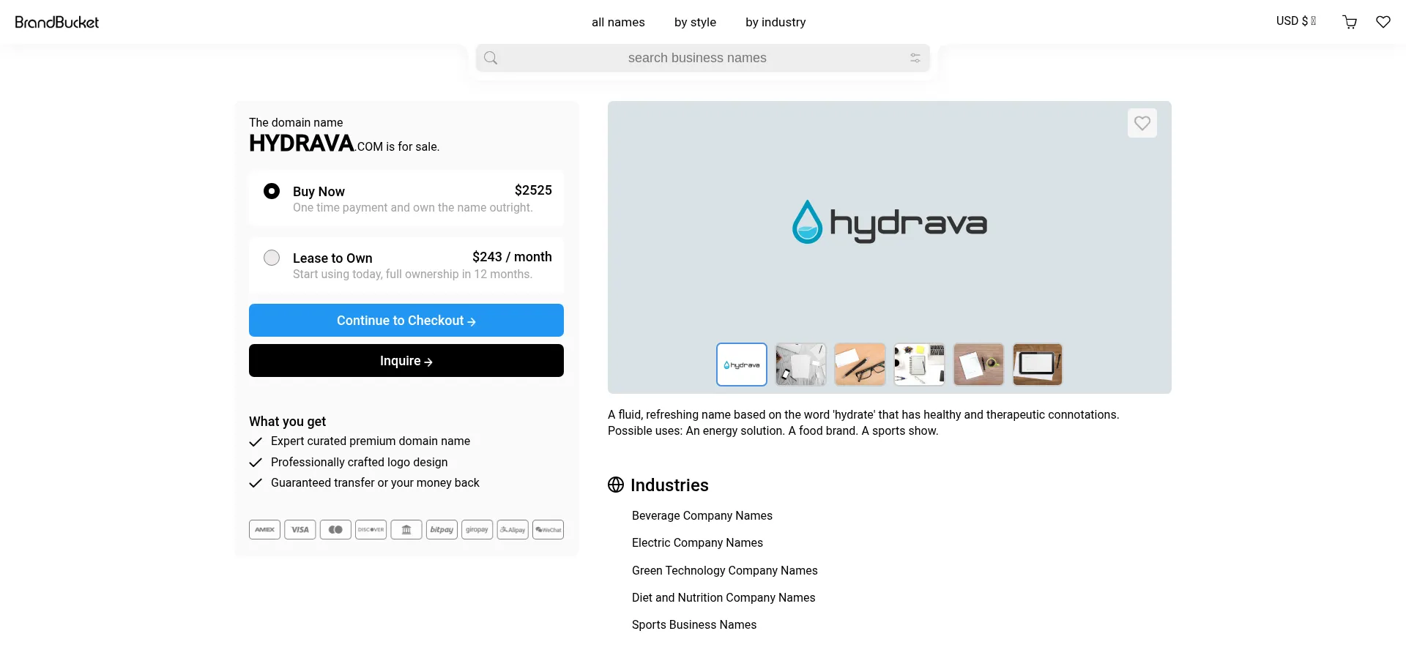
Task: Click the Alipay payment icon
Action: coord(513,529)
